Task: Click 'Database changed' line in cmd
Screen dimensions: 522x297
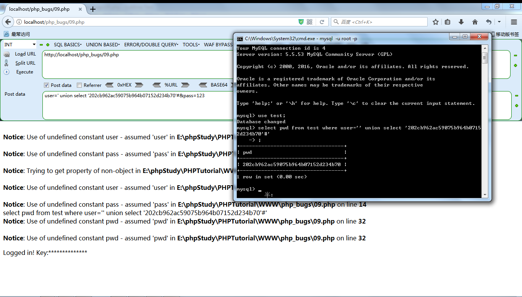Action: tap(261, 122)
